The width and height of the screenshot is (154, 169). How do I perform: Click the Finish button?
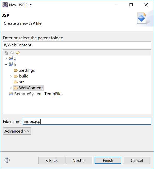[108, 160]
